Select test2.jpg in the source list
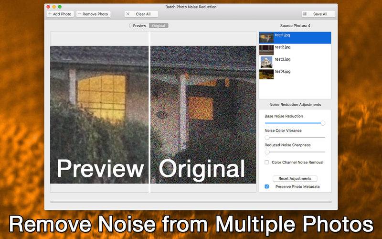Screen dimensions: 382x239 pyautogui.click(x=295, y=50)
